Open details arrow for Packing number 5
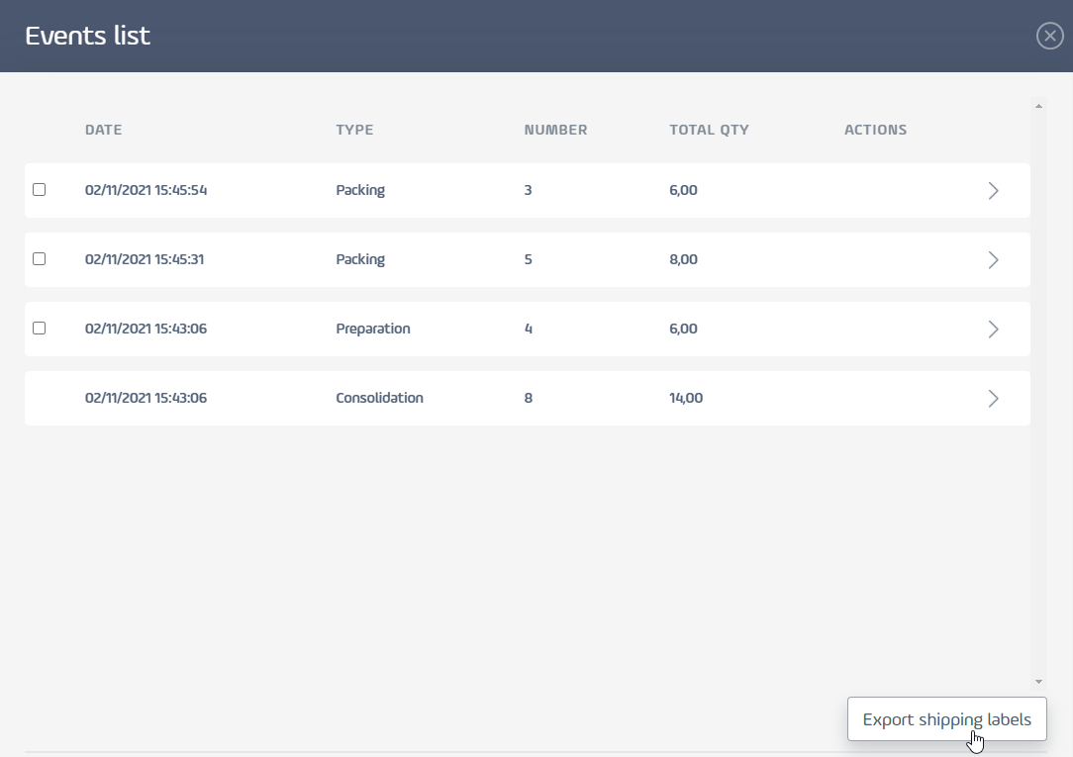The height and width of the screenshot is (757, 1073). click(994, 260)
